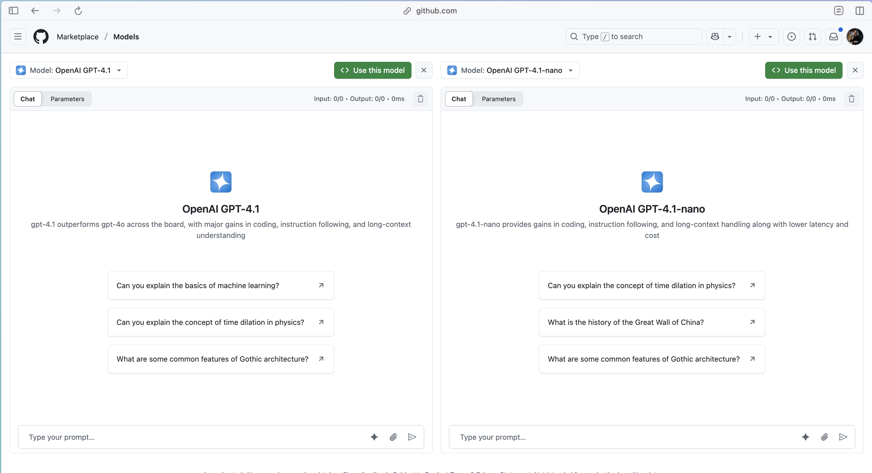
Task: Go forward using the browser forward arrow
Action: (57, 10)
